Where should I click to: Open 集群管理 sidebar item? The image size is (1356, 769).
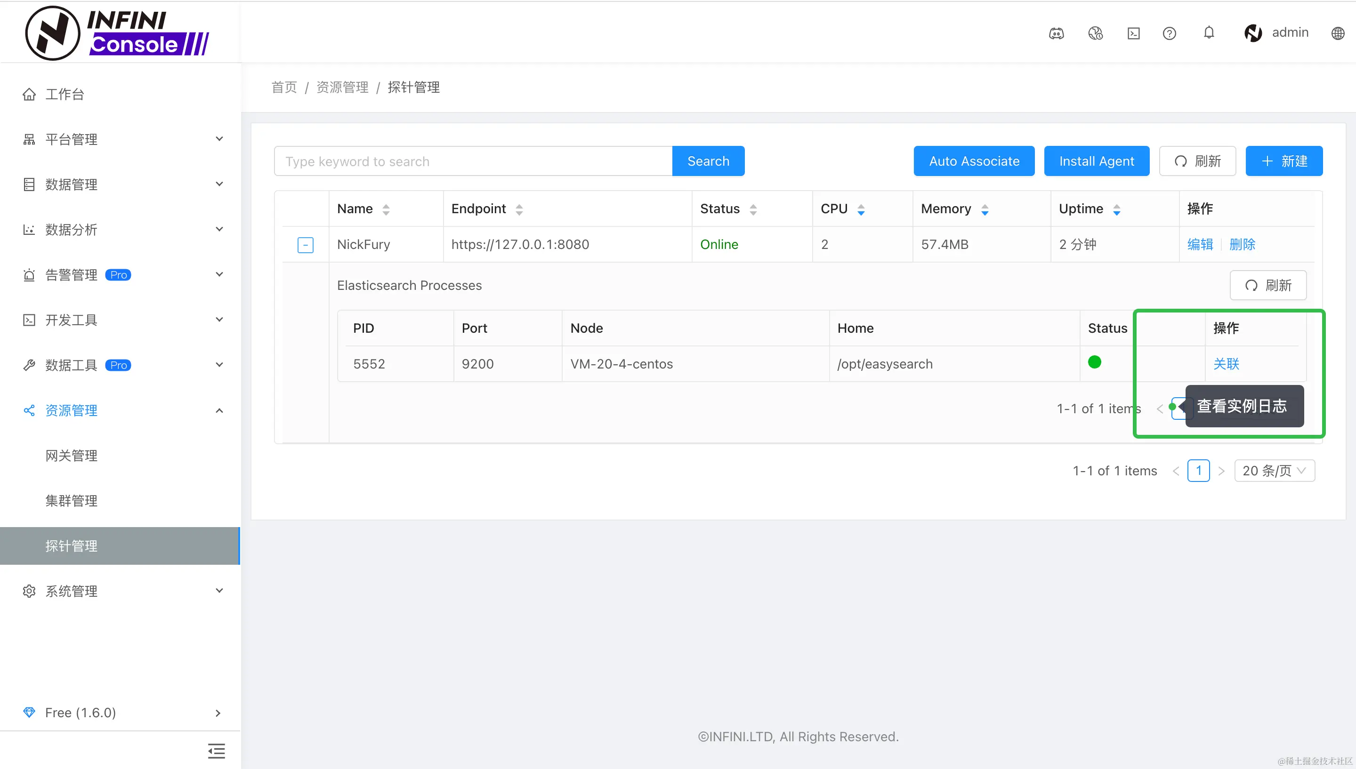[71, 500]
